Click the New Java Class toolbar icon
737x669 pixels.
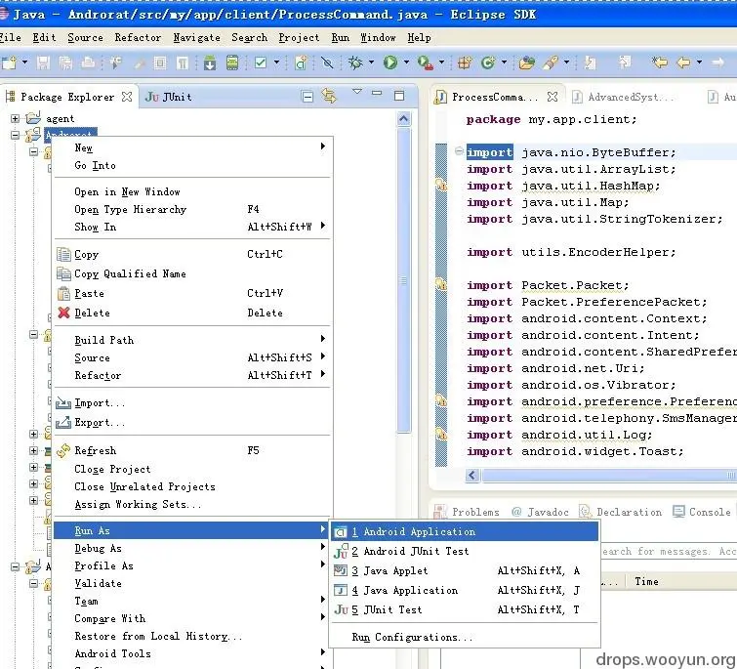click(487, 63)
